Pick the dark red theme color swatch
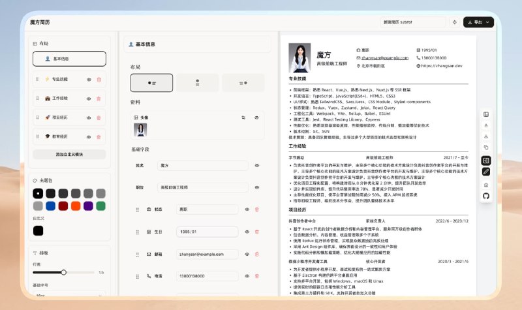This screenshot has height=310, width=522. point(63,206)
